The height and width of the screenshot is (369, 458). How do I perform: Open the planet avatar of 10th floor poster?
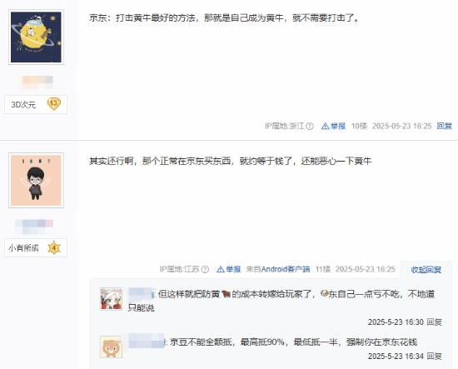(36, 37)
